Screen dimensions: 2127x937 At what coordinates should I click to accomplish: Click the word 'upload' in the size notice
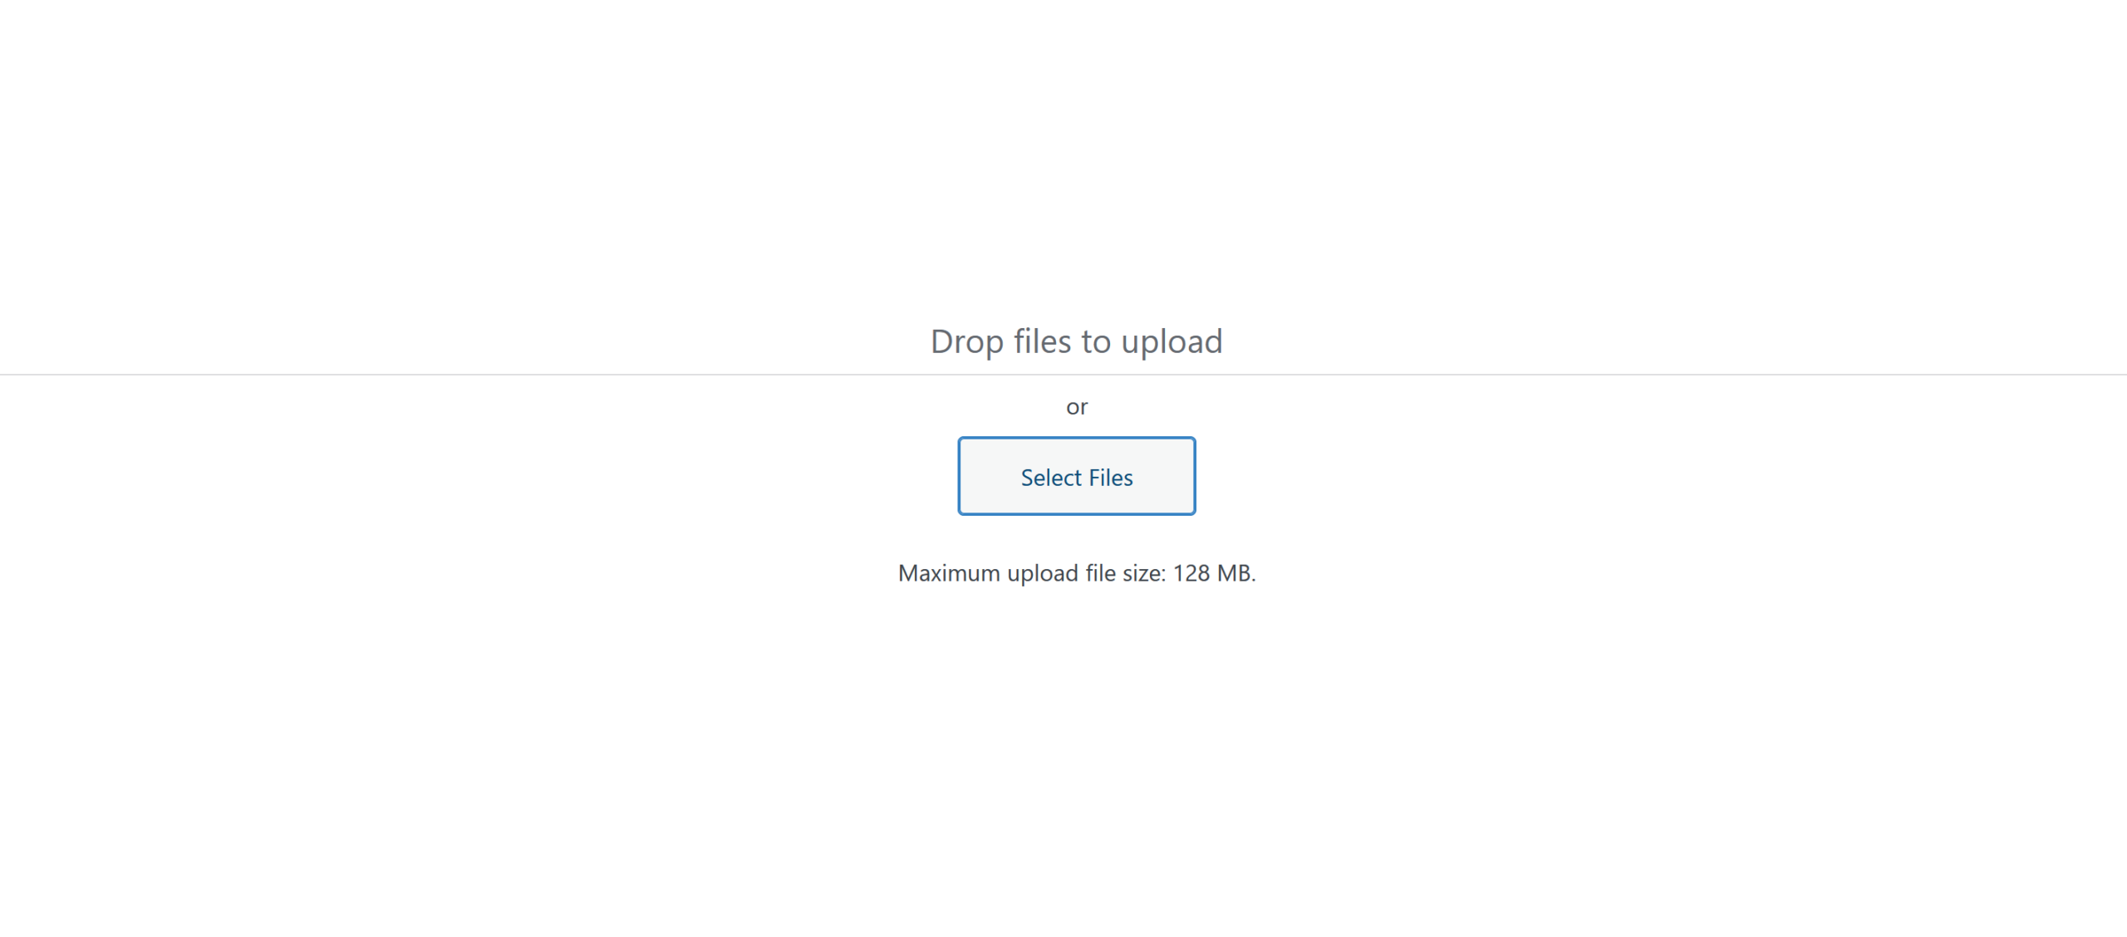point(1043,574)
